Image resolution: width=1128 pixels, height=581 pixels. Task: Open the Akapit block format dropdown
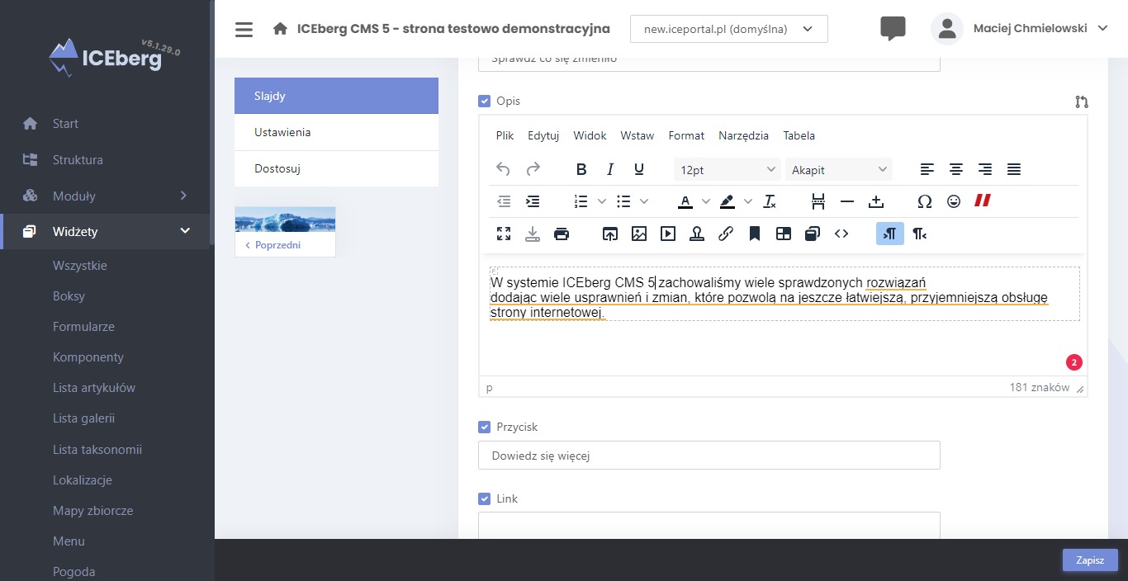click(x=839, y=169)
